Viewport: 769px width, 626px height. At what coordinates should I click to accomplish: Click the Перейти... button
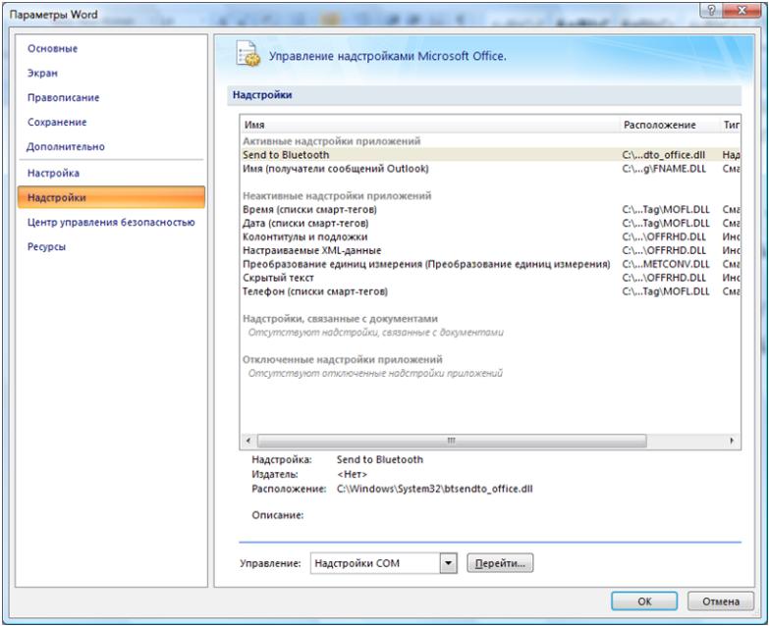point(500,563)
